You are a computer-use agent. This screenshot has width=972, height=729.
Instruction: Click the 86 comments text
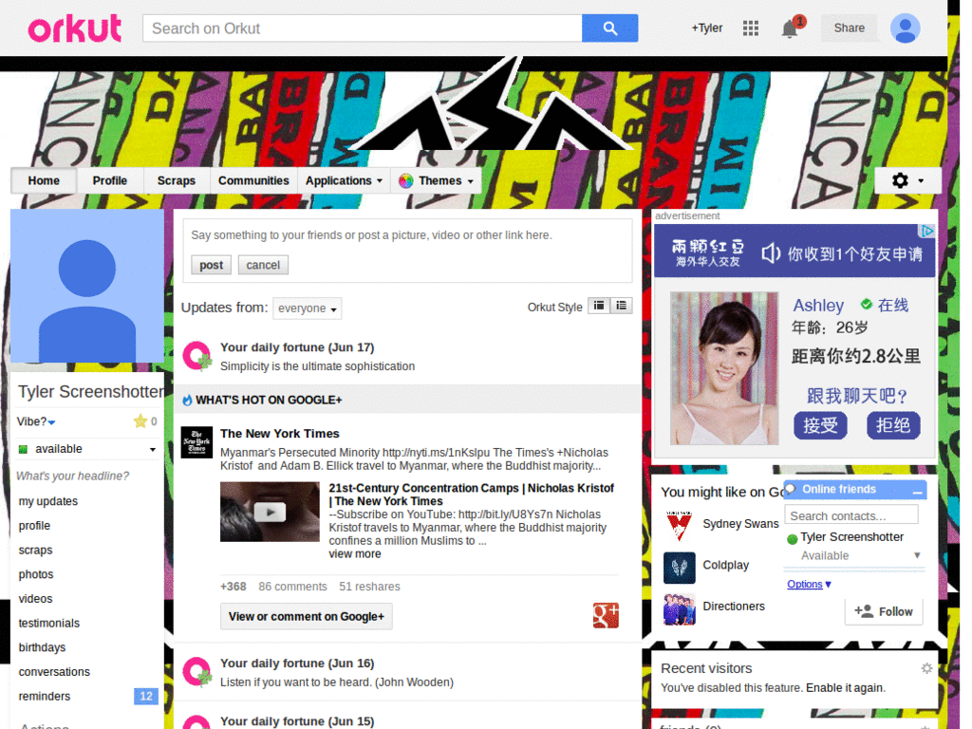[292, 587]
